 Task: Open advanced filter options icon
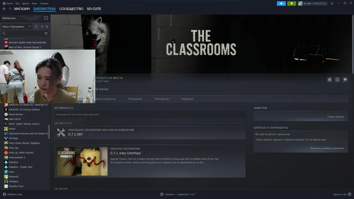(46, 33)
